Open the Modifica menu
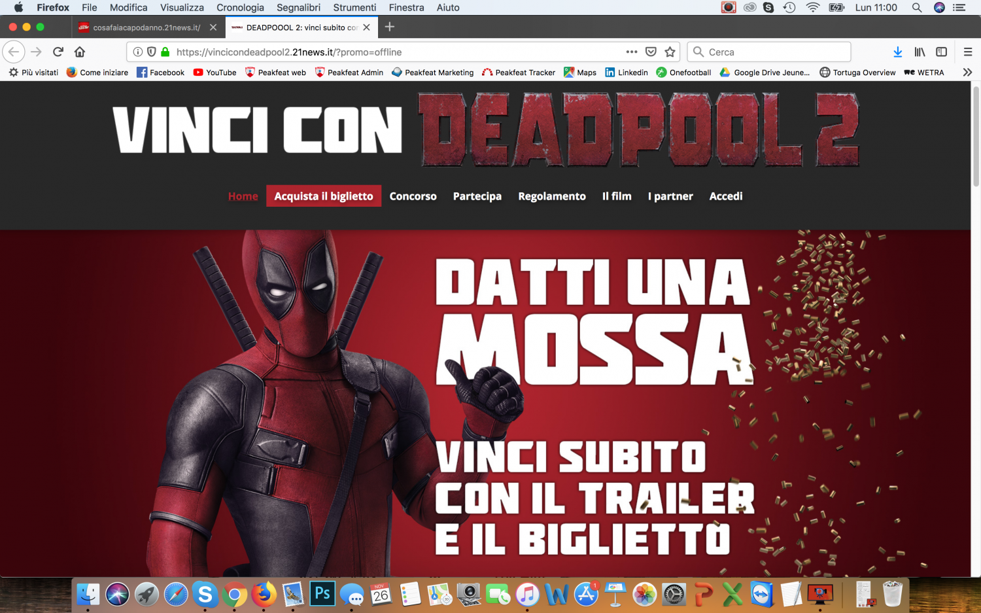This screenshot has height=613, width=981. point(128,7)
